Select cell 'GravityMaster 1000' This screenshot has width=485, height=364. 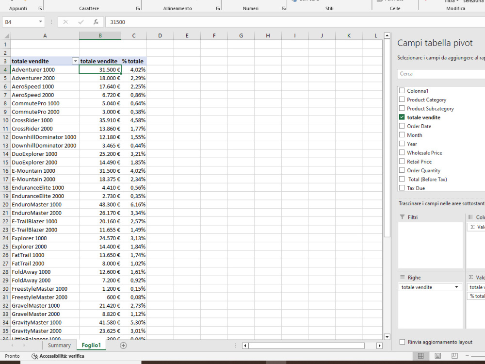(x=45, y=323)
